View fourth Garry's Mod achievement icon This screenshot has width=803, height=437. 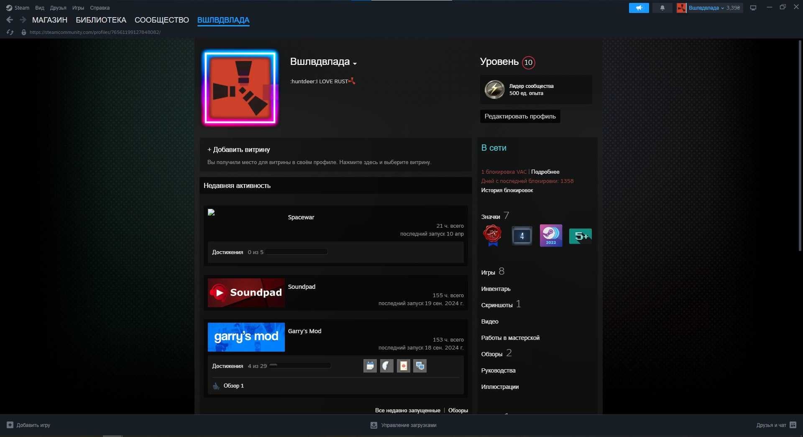click(420, 366)
